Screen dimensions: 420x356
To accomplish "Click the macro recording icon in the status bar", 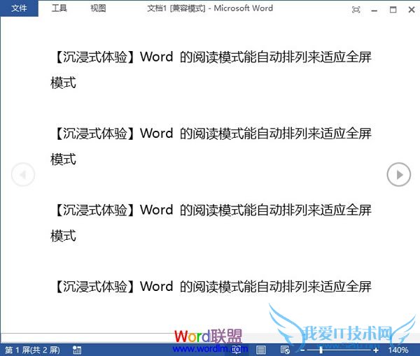I will point(77,350).
